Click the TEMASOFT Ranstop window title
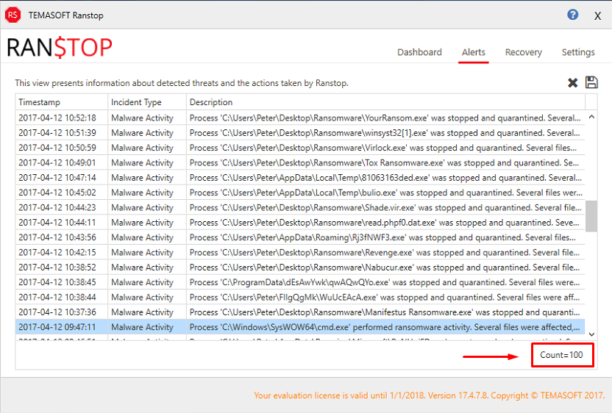 click(x=66, y=15)
